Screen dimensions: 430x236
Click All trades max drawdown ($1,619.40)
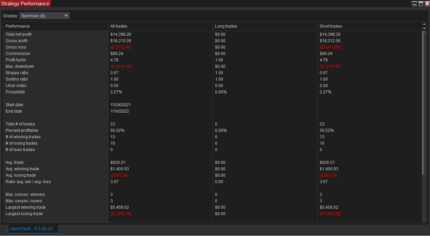[121, 66]
